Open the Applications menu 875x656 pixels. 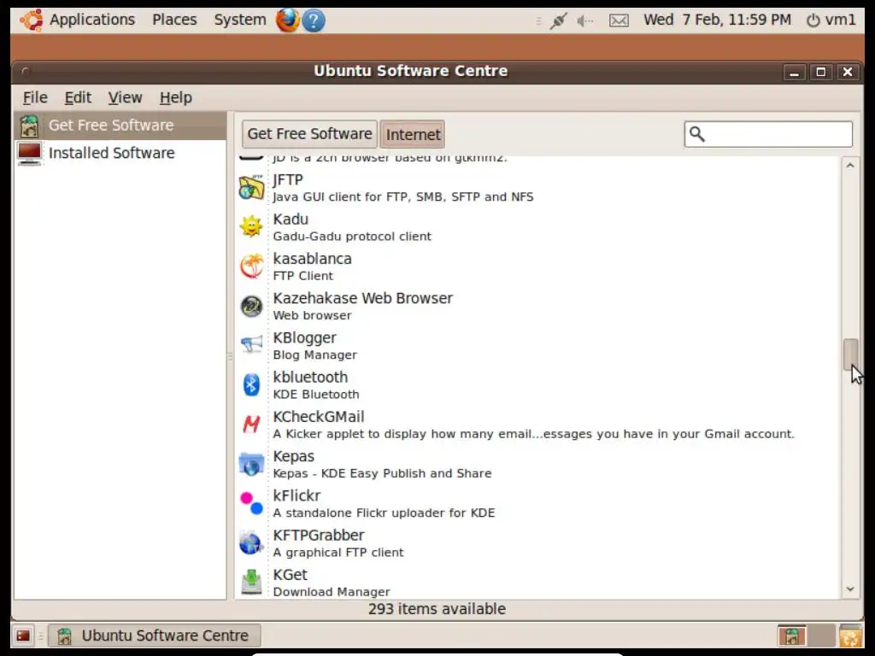[92, 20]
